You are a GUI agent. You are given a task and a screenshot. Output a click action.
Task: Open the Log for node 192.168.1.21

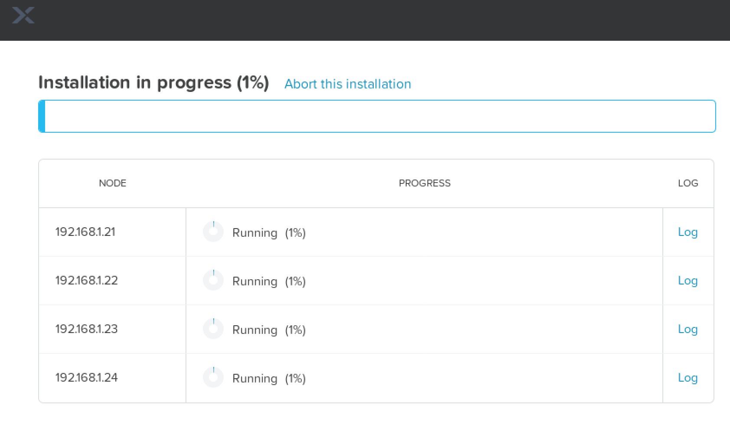pyautogui.click(x=688, y=232)
